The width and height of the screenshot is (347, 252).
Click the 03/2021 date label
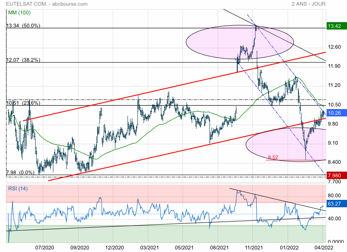click(149, 248)
